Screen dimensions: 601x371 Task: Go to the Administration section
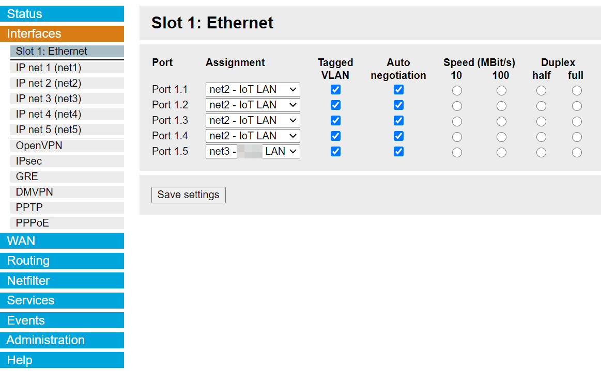[x=62, y=340]
